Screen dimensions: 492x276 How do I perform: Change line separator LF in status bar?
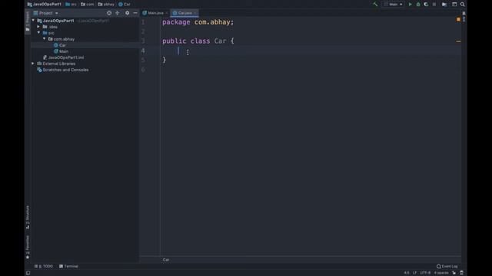[x=414, y=273]
